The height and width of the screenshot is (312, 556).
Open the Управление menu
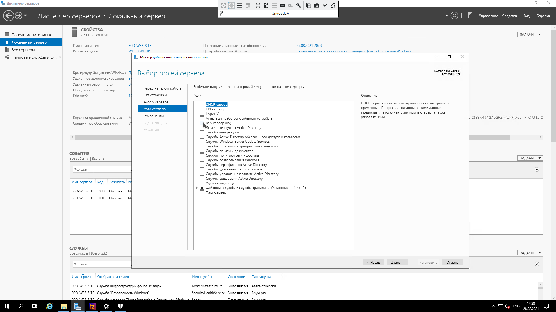click(x=488, y=16)
